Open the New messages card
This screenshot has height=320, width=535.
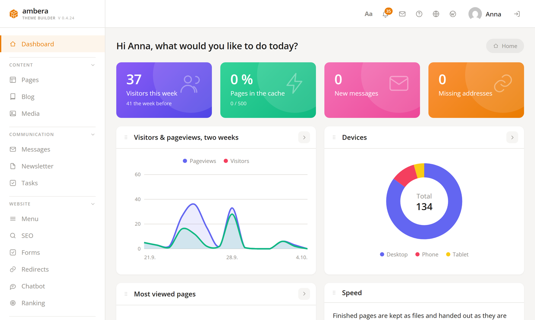372,90
